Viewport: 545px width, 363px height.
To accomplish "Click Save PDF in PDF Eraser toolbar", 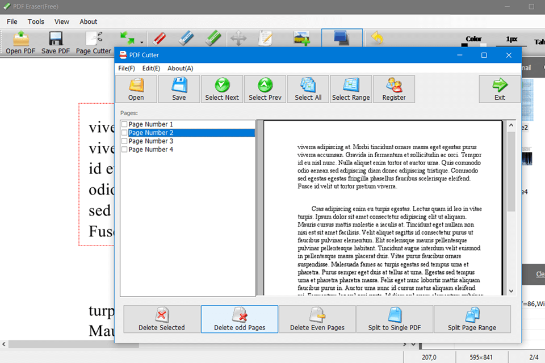I will [56, 43].
